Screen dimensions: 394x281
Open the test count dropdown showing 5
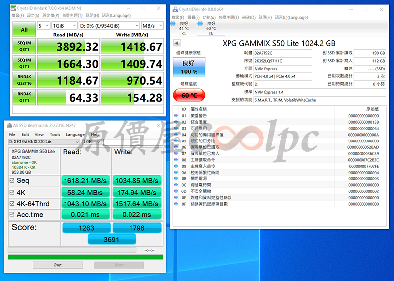point(43,26)
